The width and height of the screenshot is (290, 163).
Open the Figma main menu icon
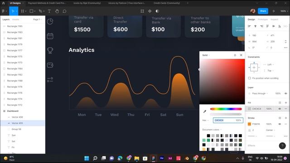pos(3,11)
